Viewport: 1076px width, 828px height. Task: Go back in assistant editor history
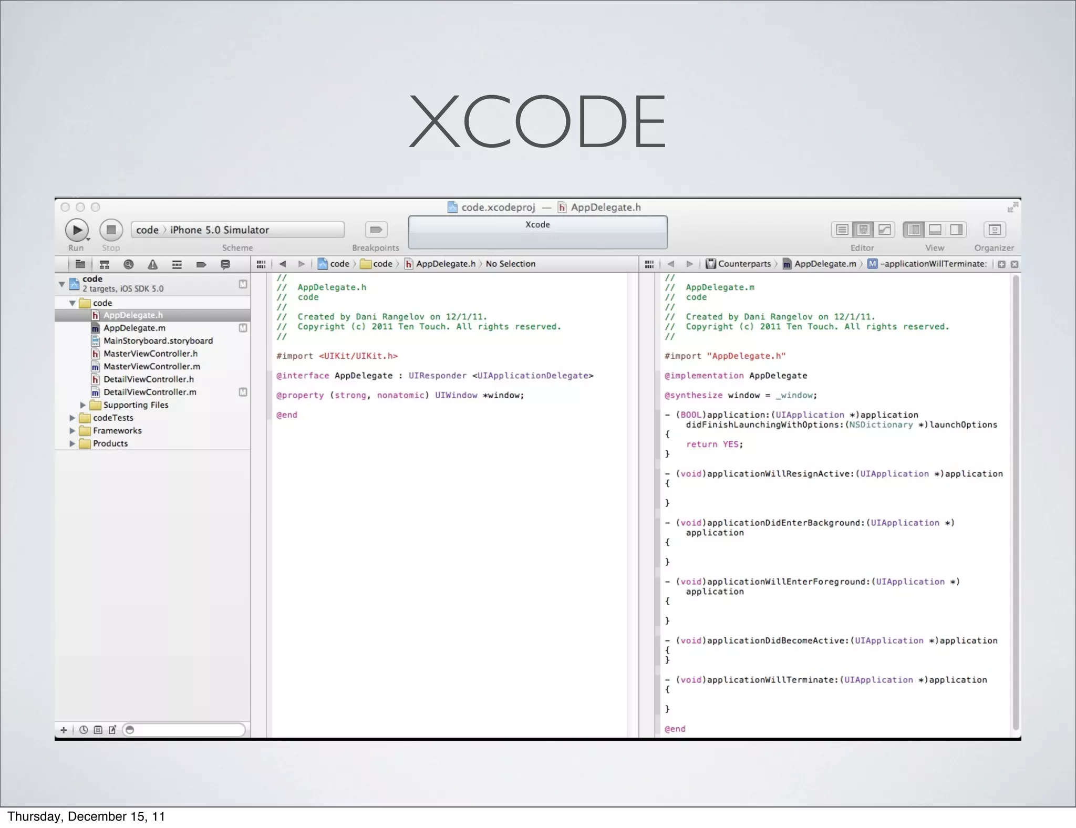point(671,264)
